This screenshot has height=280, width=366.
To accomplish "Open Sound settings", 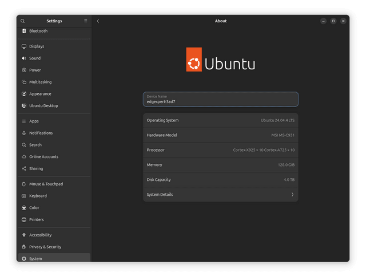I will pos(54,58).
